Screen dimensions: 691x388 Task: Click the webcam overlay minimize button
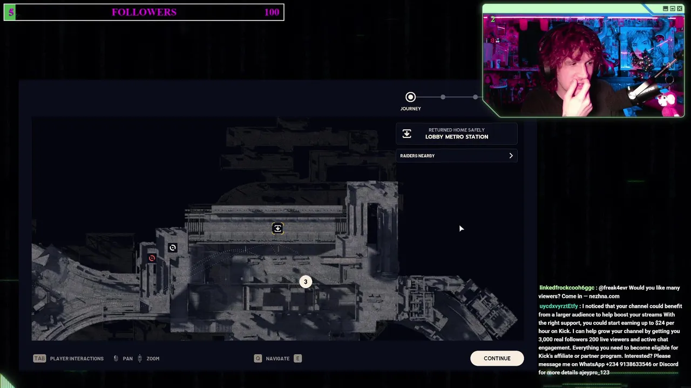click(x=666, y=9)
